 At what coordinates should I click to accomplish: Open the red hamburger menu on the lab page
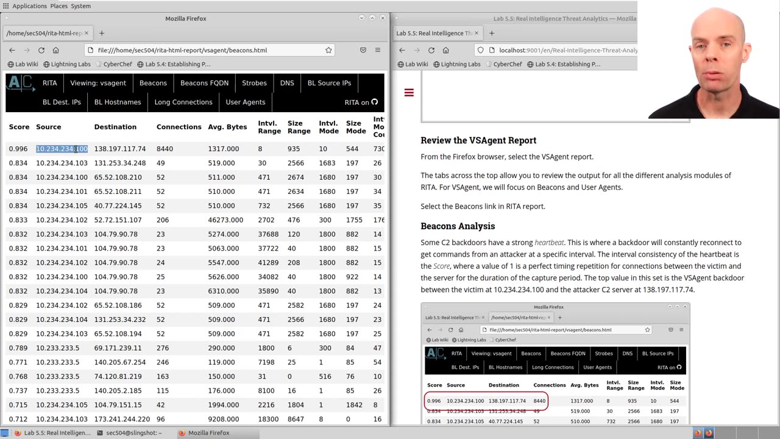coord(409,93)
